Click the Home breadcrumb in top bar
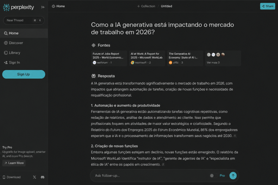Viewport: 278px width, 185px height. click(x=58, y=6)
